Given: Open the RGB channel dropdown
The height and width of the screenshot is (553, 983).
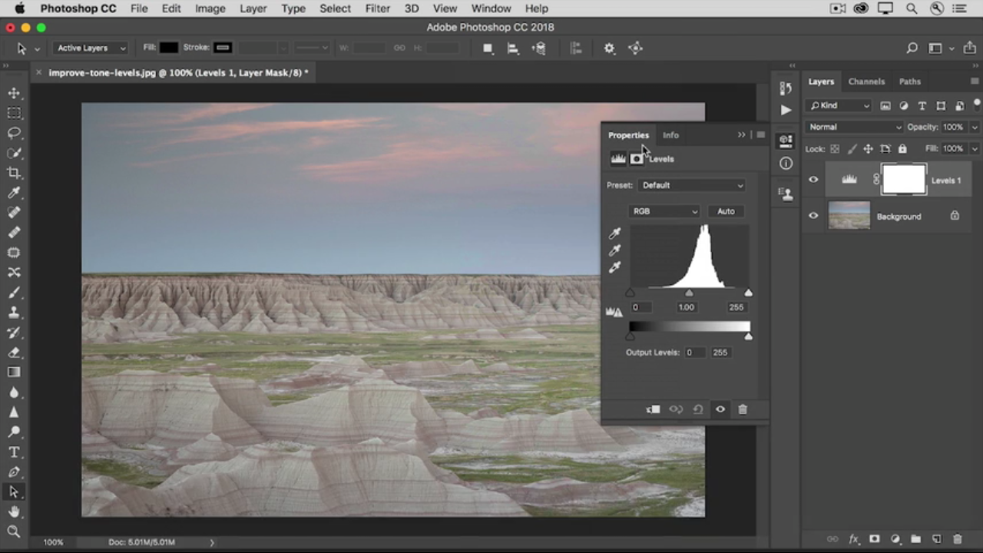Looking at the screenshot, I should coord(664,211).
